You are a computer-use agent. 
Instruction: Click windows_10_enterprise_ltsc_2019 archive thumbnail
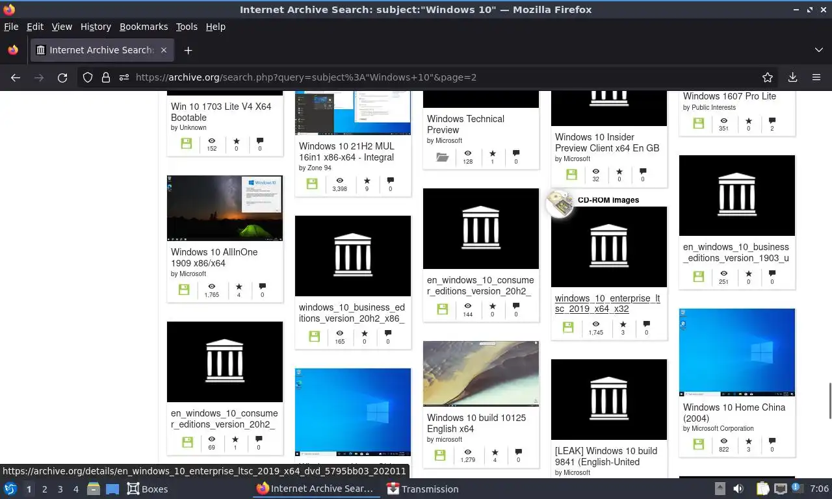pos(609,247)
